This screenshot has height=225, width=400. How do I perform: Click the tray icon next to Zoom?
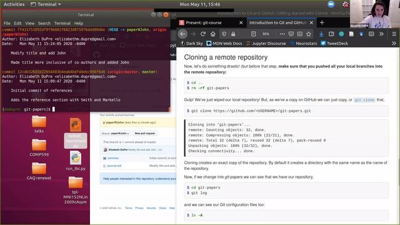(x=346, y=4)
